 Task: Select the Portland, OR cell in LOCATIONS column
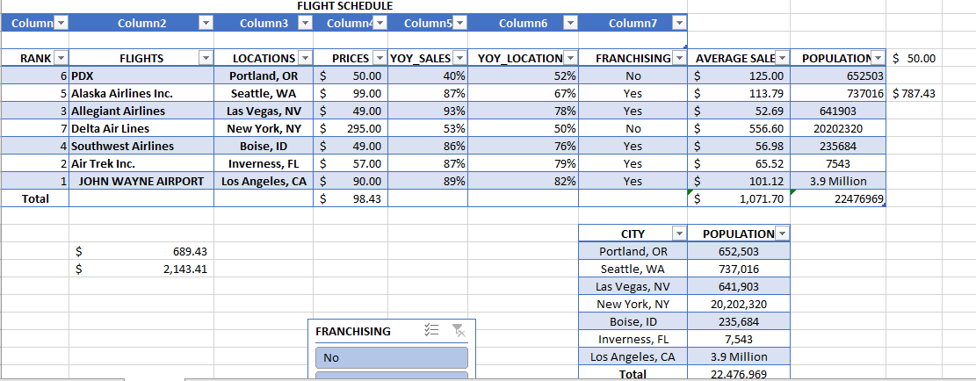[x=264, y=75]
